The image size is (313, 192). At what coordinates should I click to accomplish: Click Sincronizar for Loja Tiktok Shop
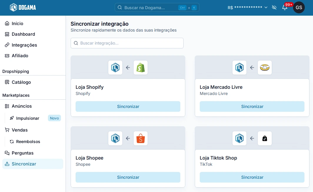(x=252, y=177)
